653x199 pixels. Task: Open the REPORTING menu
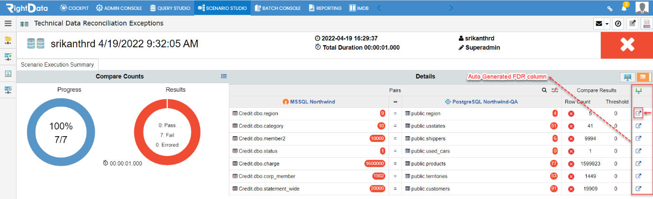[325, 8]
